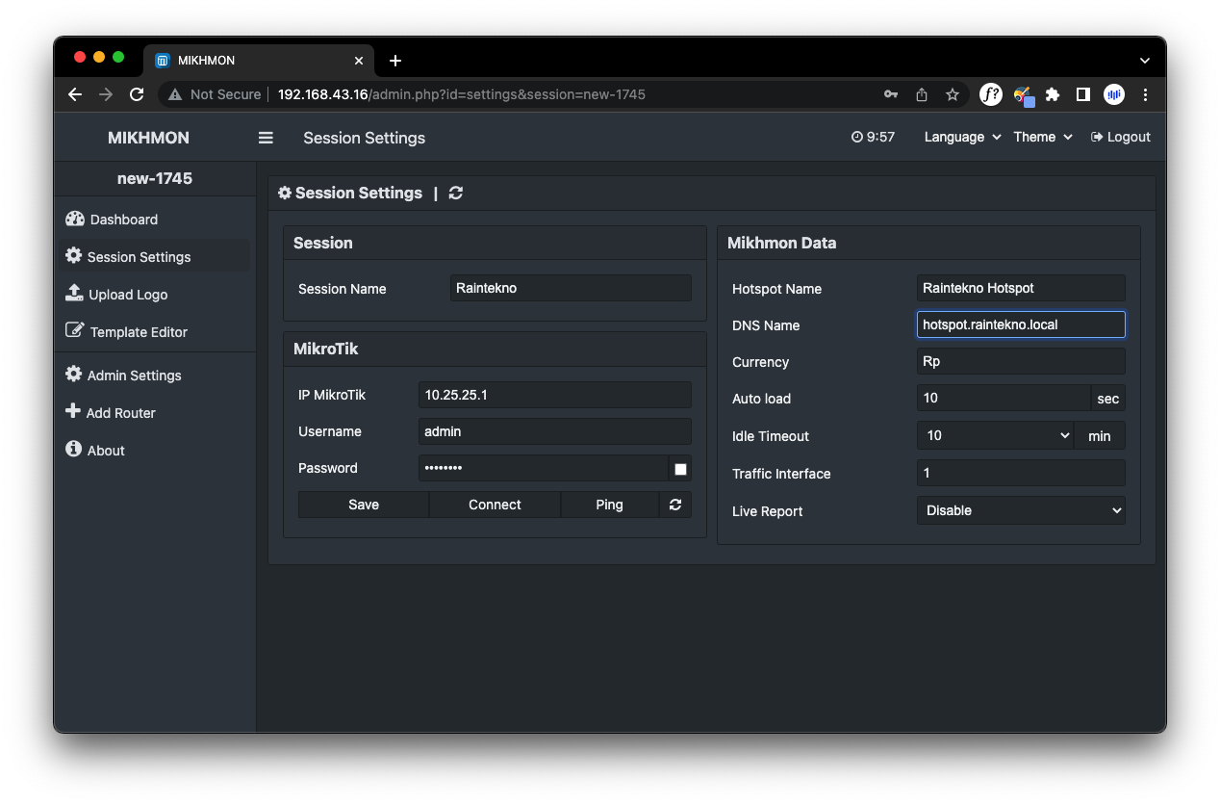Viewport: 1220px width, 804px height.
Task: Click the Ping button
Action: click(x=609, y=505)
